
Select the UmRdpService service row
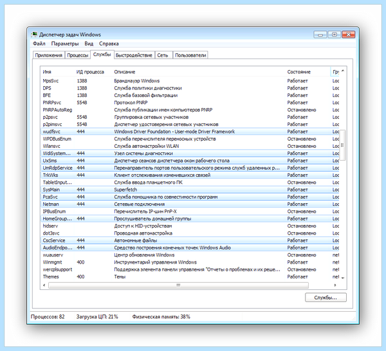click(190, 168)
